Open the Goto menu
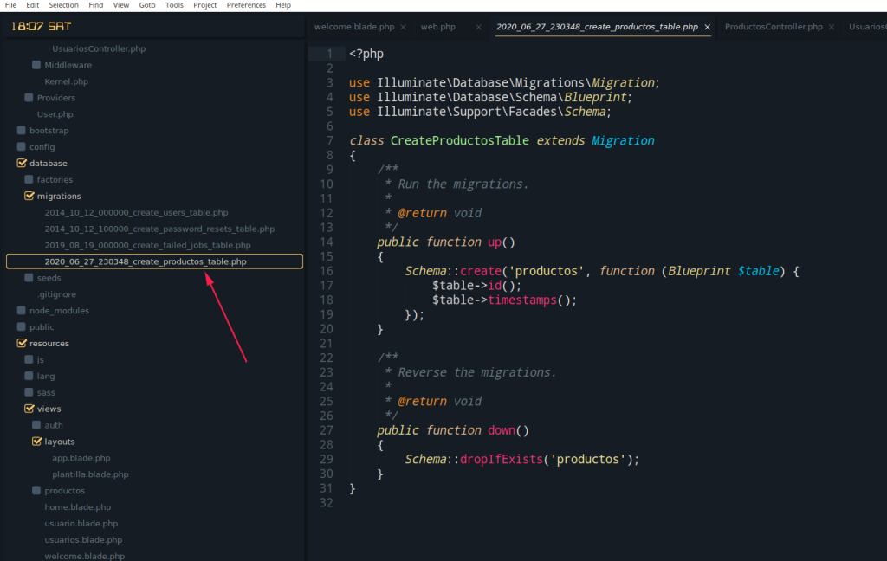 (x=147, y=5)
